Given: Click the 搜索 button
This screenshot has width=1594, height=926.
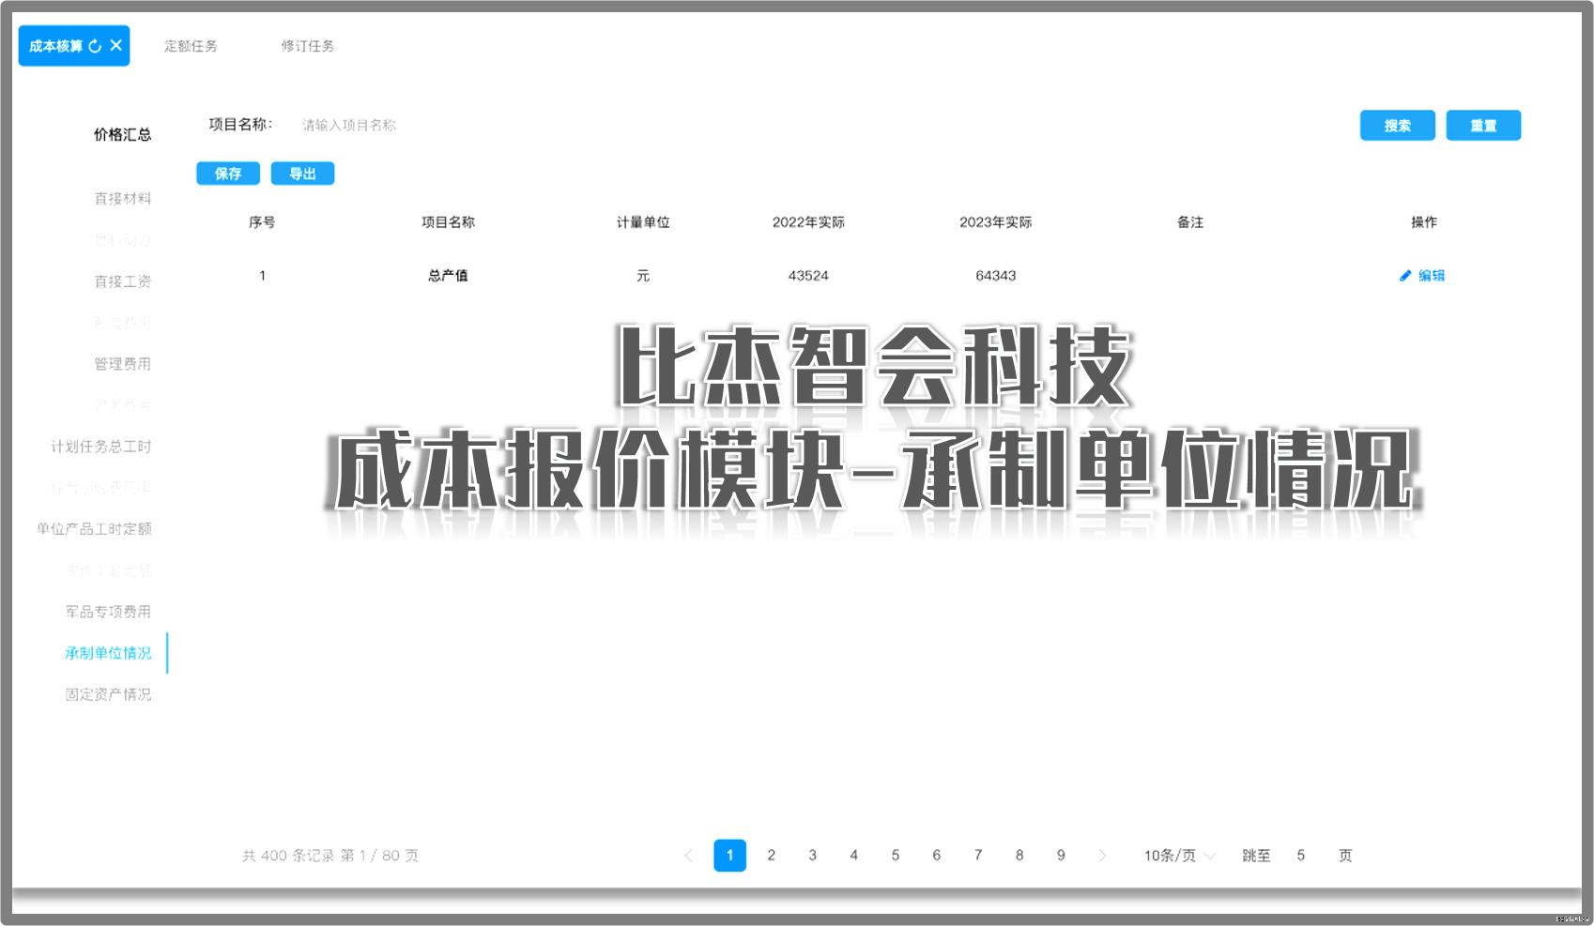Looking at the screenshot, I should point(1397,126).
